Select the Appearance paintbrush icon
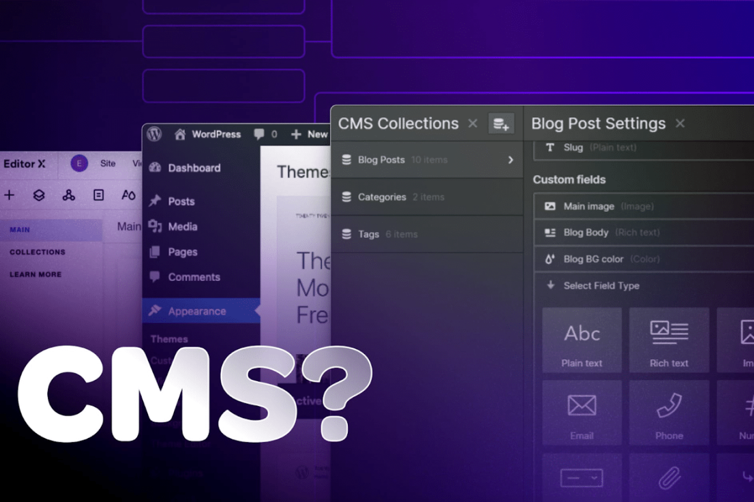This screenshot has height=502, width=754. coord(156,311)
